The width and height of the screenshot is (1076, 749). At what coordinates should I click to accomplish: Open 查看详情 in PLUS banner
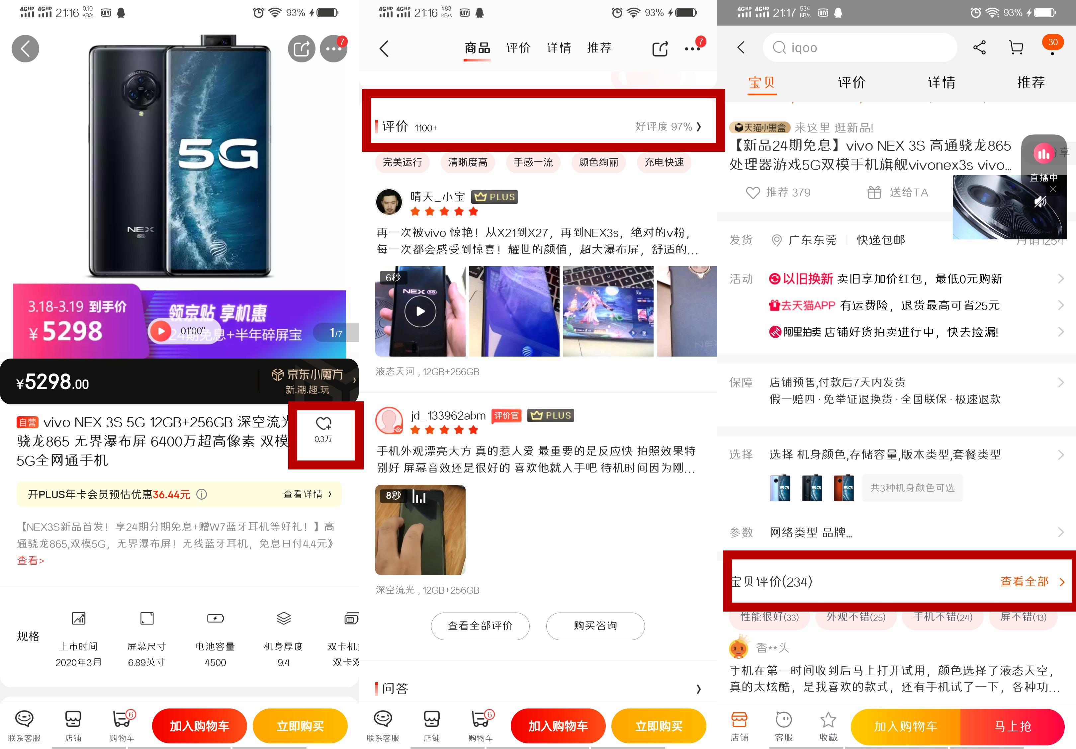click(x=308, y=494)
